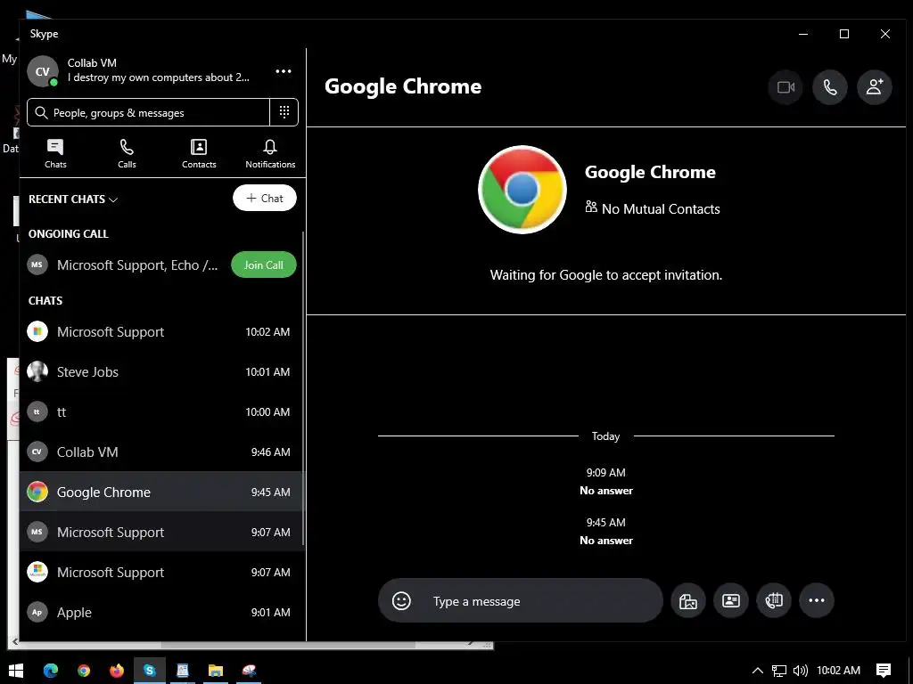Open the Apple chat
Image resolution: width=913 pixels, height=684 pixels.
(x=161, y=613)
